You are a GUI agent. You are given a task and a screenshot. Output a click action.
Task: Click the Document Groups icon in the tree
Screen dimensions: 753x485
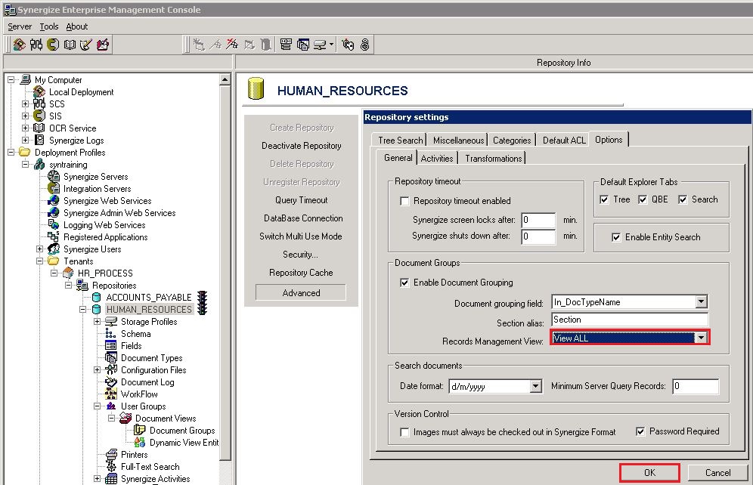tap(140, 431)
